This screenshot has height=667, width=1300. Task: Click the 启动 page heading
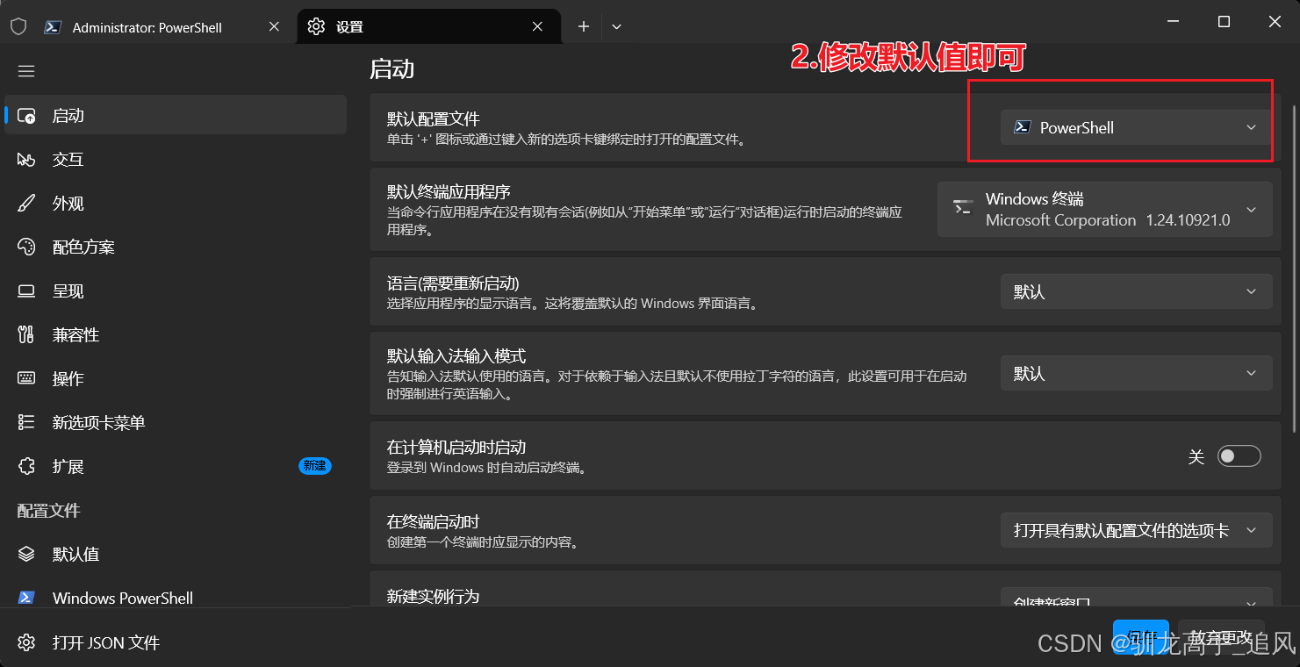(x=391, y=68)
